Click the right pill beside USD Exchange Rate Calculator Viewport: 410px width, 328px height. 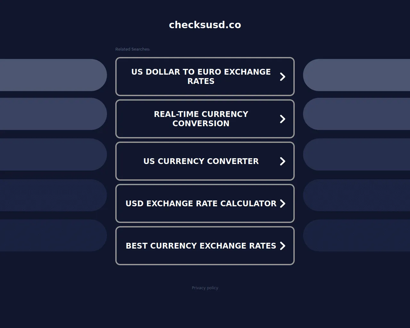click(x=357, y=195)
